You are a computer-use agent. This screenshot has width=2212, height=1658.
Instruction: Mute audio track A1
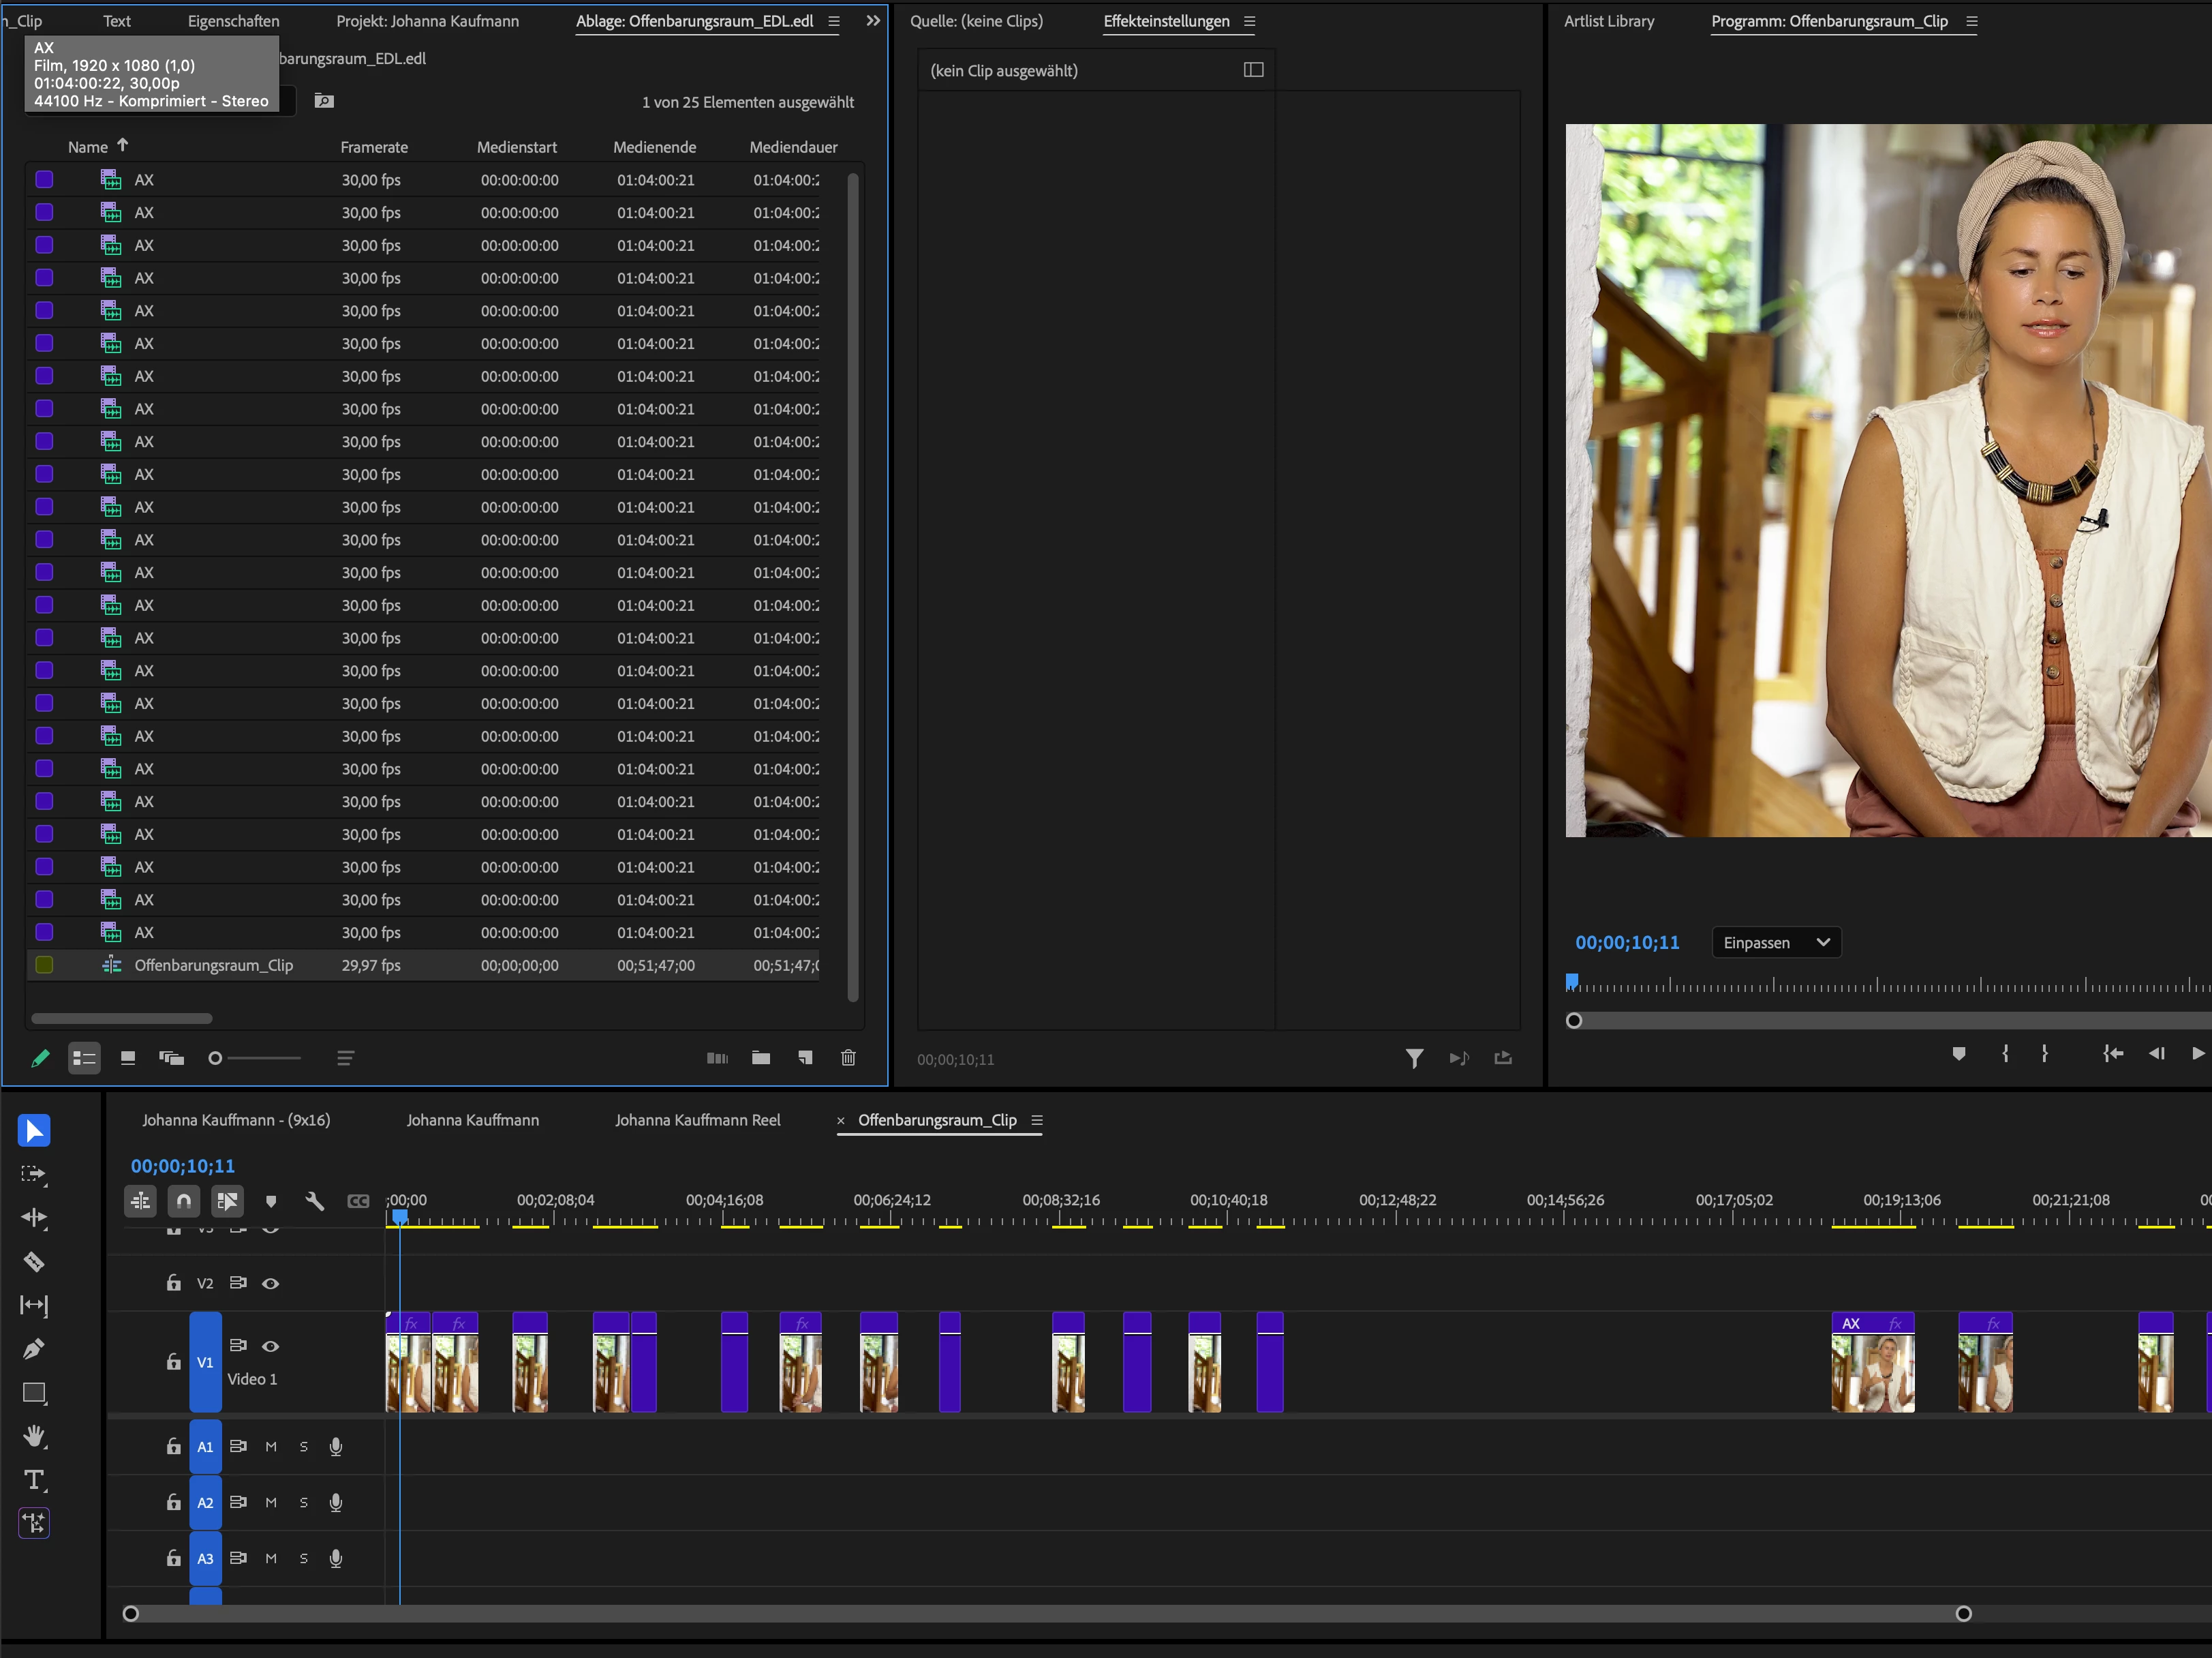pyautogui.click(x=270, y=1447)
